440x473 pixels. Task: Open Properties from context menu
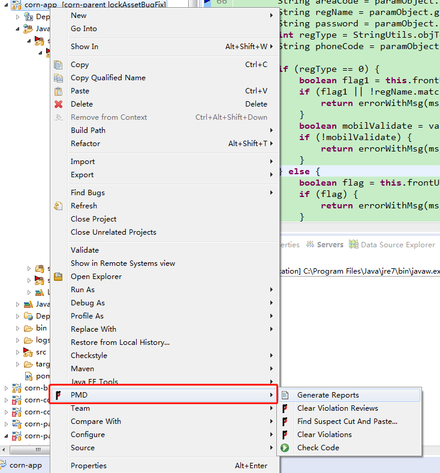pyautogui.click(x=164, y=466)
